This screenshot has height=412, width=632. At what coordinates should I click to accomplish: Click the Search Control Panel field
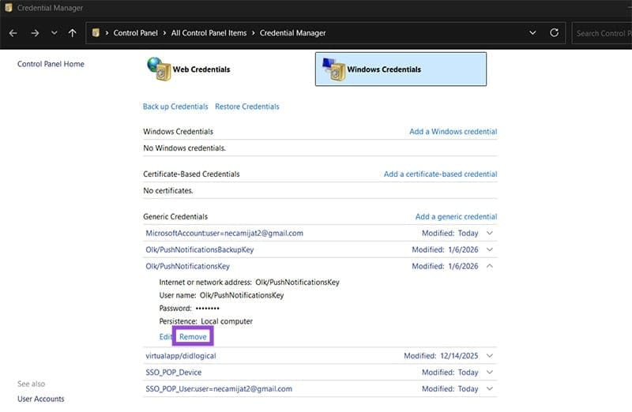602,33
